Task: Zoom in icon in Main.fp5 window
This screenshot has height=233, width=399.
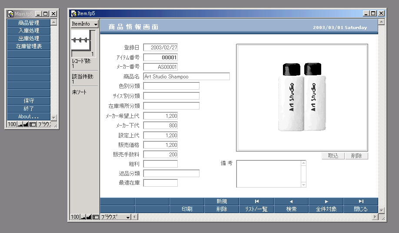Action: tap(26, 124)
